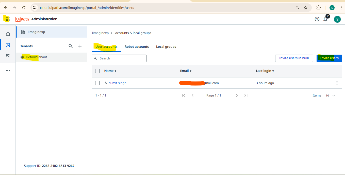
Task: Click the more options ellipsis below sidebar icons
Action: [8, 70]
